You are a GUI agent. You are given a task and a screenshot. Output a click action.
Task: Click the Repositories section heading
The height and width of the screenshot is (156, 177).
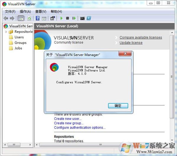[x=64, y=136]
